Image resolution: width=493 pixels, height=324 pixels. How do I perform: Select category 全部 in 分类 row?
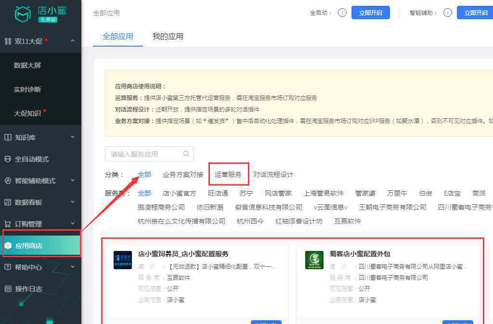144,174
